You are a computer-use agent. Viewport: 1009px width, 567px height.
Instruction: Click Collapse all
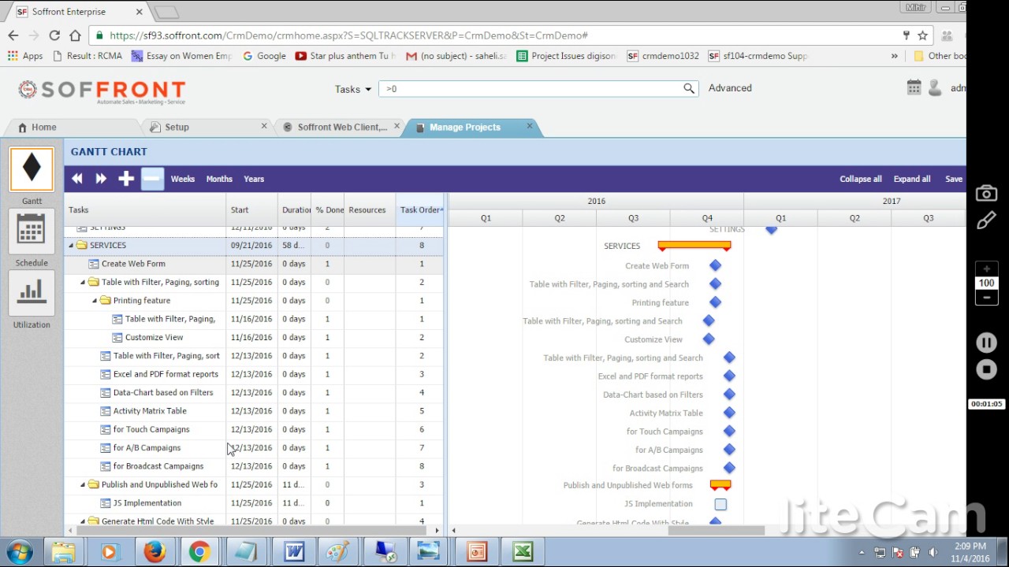pyautogui.click(x=861, y=179)
